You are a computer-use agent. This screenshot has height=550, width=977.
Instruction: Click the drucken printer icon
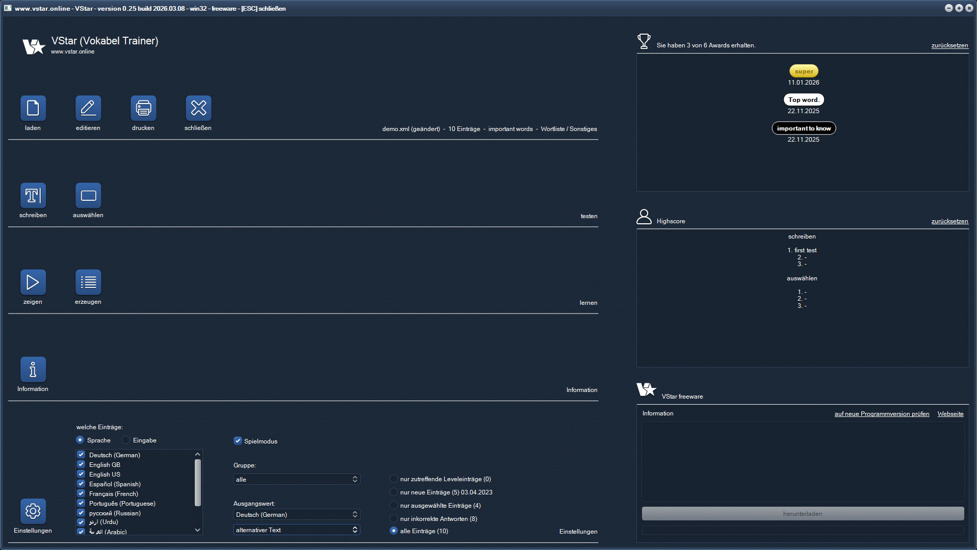143,108
